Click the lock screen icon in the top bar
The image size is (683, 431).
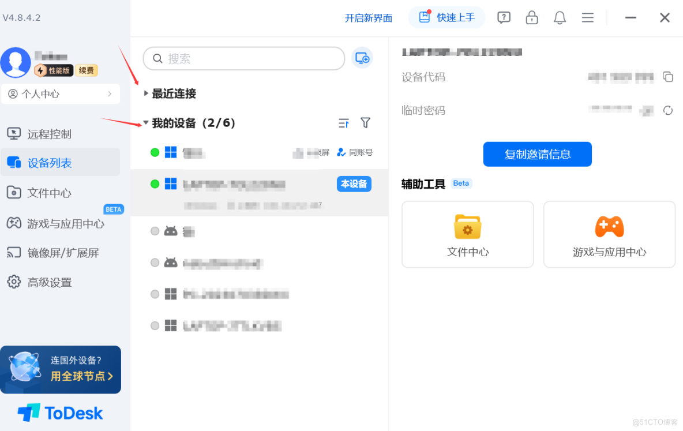click(531, 17)
